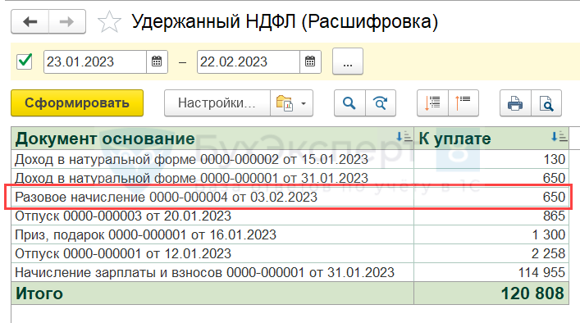Click the amount cell 2 258

pyautogui.click(x=491, y=253)
